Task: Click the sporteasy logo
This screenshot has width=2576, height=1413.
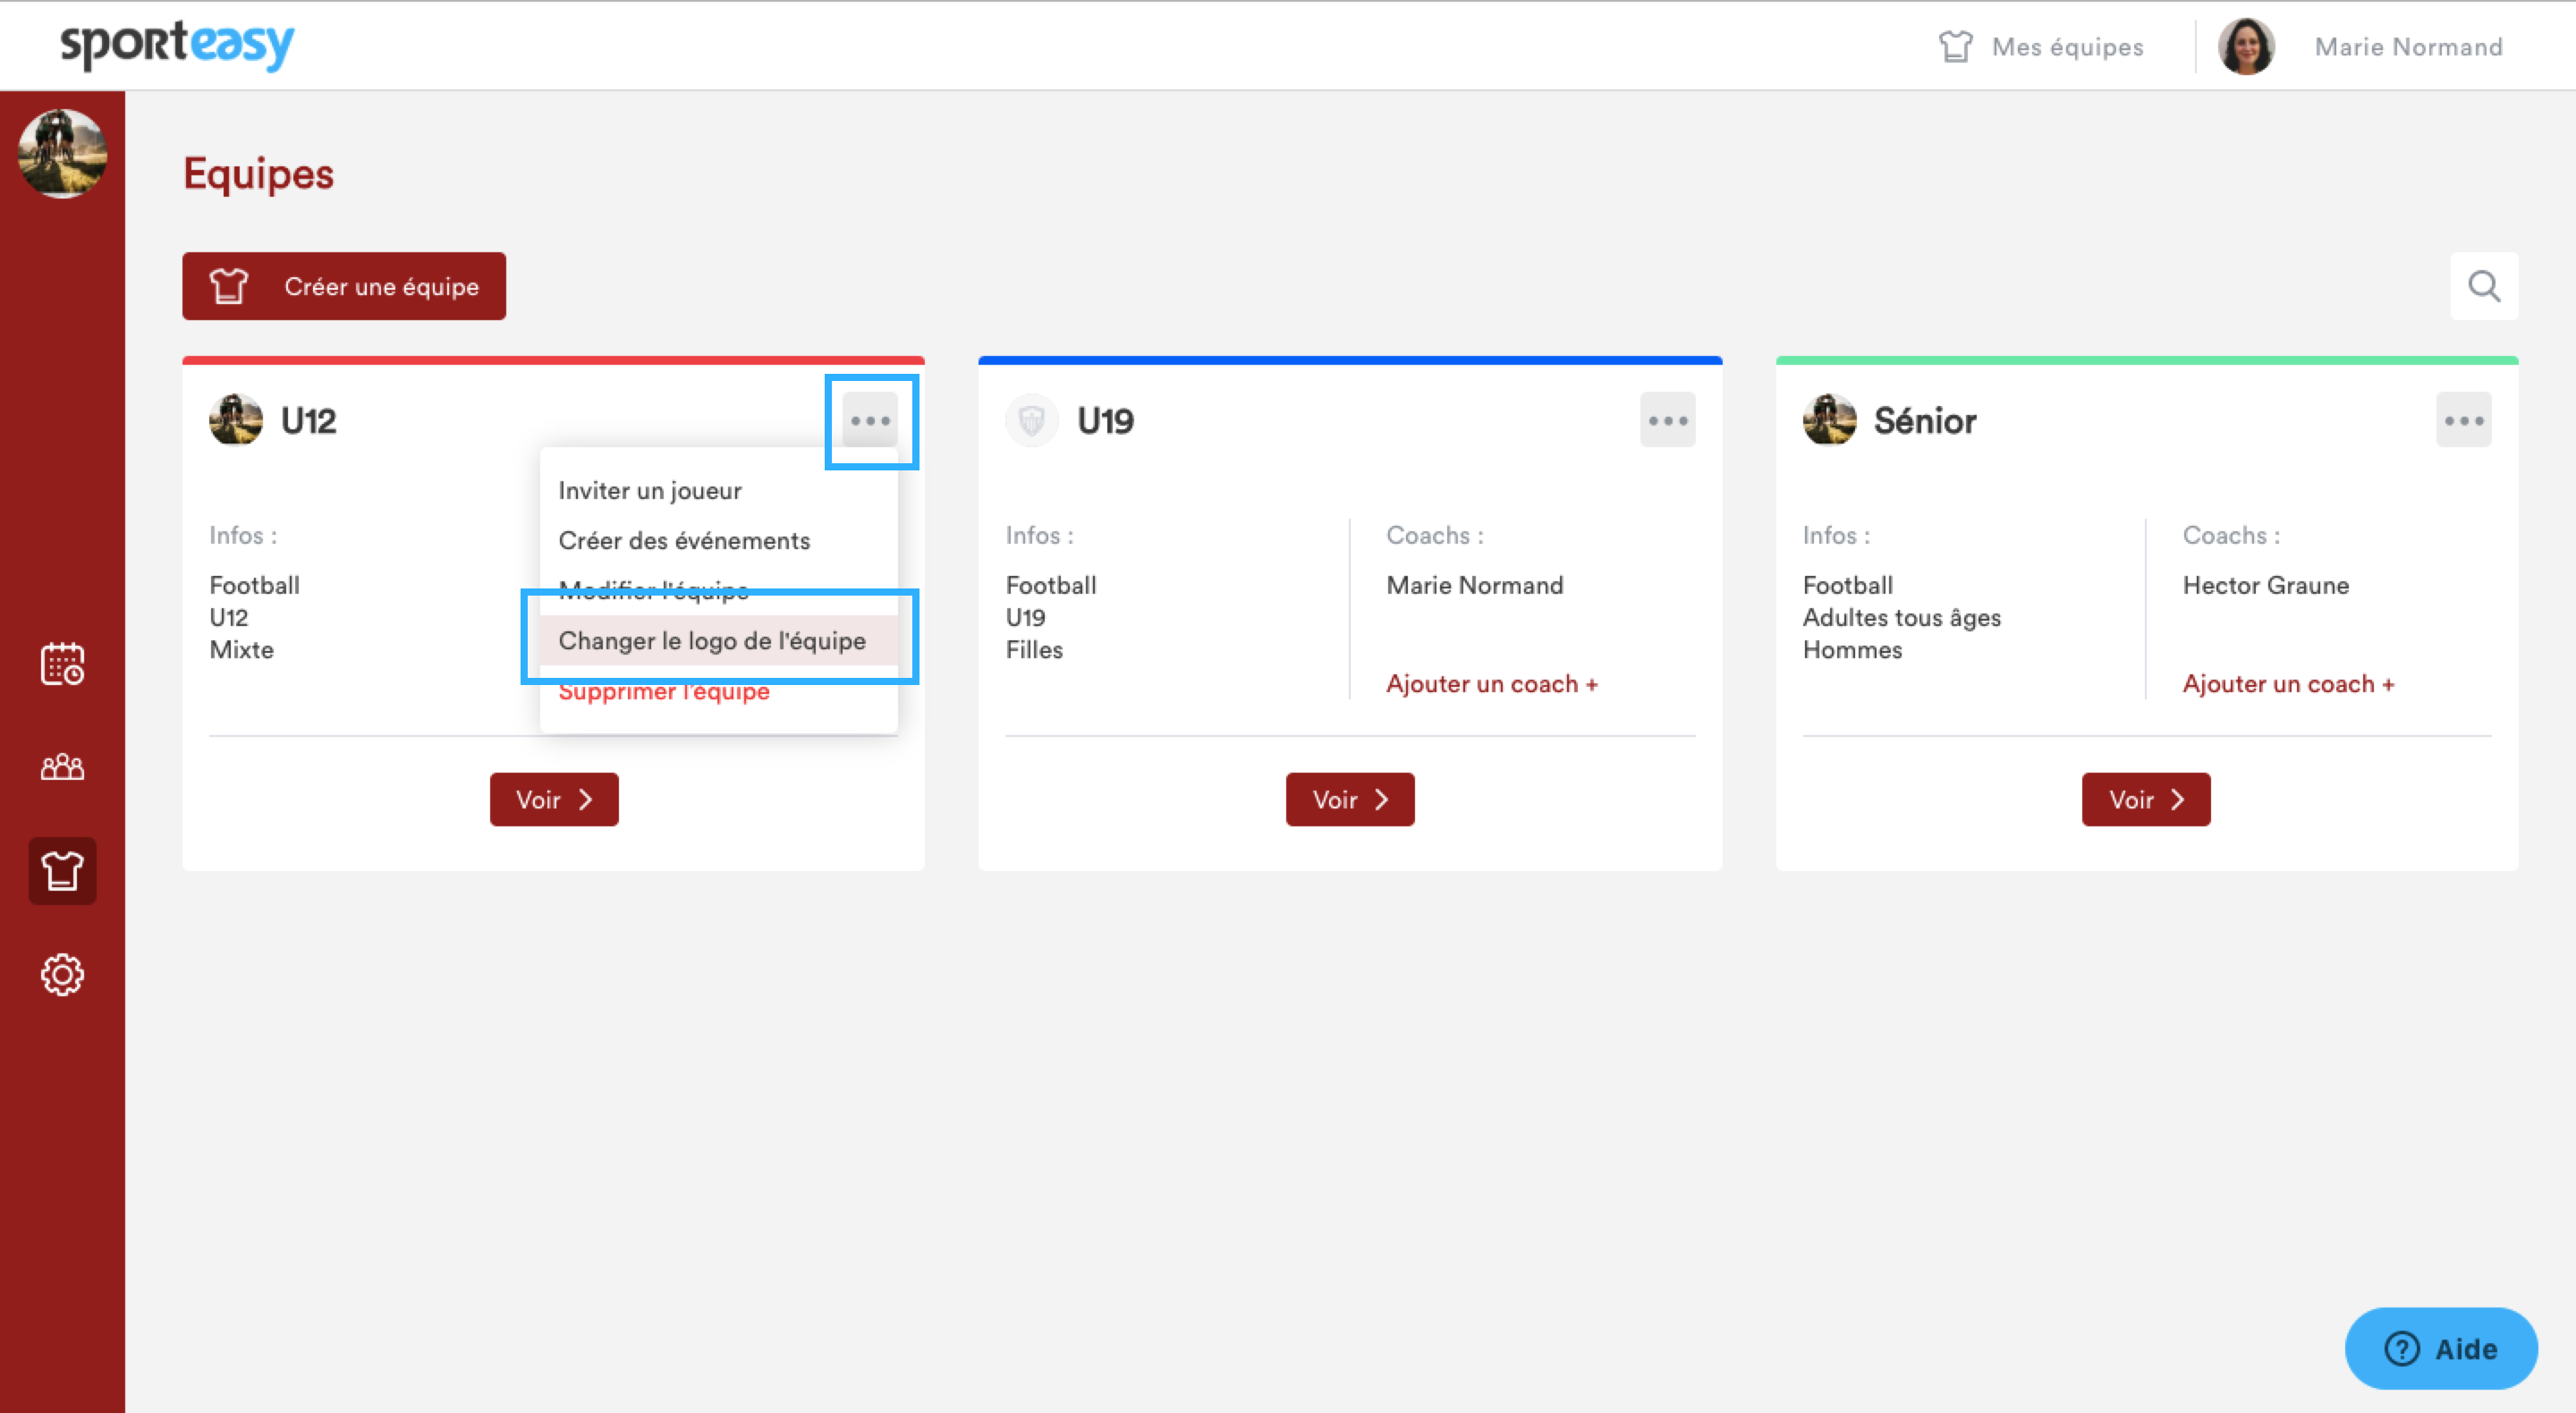Action: pos(177,45)
